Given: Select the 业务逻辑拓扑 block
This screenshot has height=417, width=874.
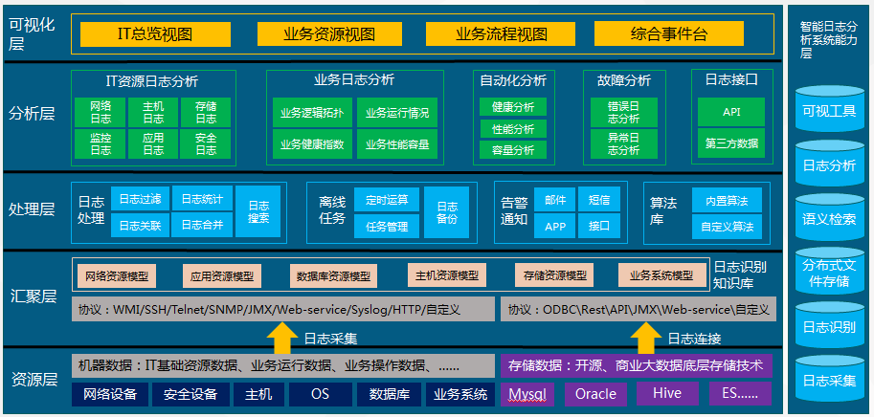Looking at the screenshot, I should point(312,113).
